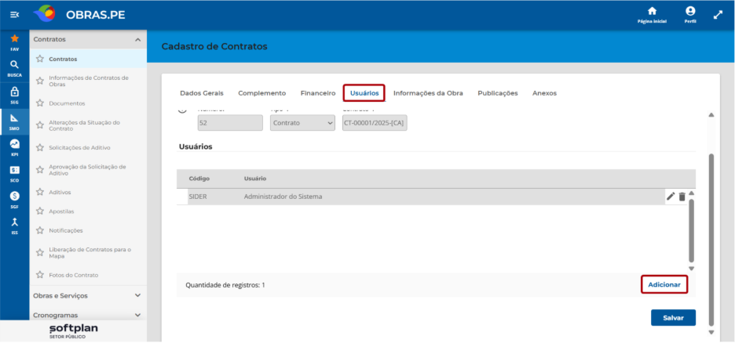
Task: Click the OBRAS.PE bird logo
Action: (x=45, y=14)
